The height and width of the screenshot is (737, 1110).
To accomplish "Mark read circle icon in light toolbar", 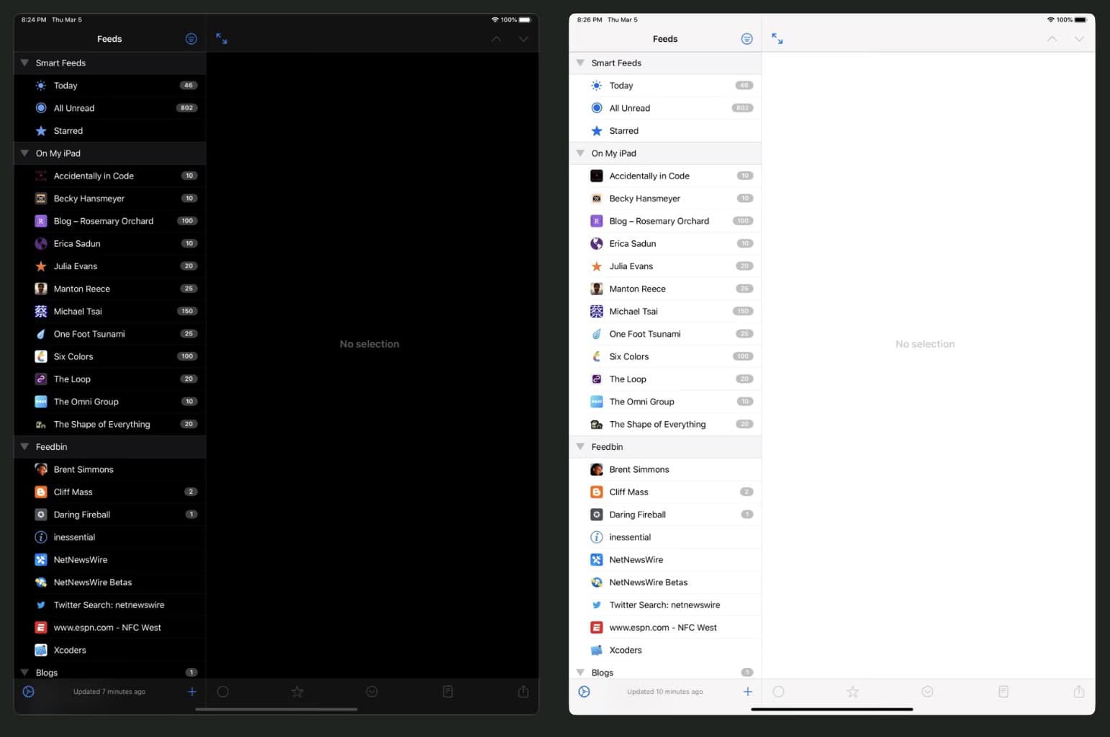I will 779,692.
